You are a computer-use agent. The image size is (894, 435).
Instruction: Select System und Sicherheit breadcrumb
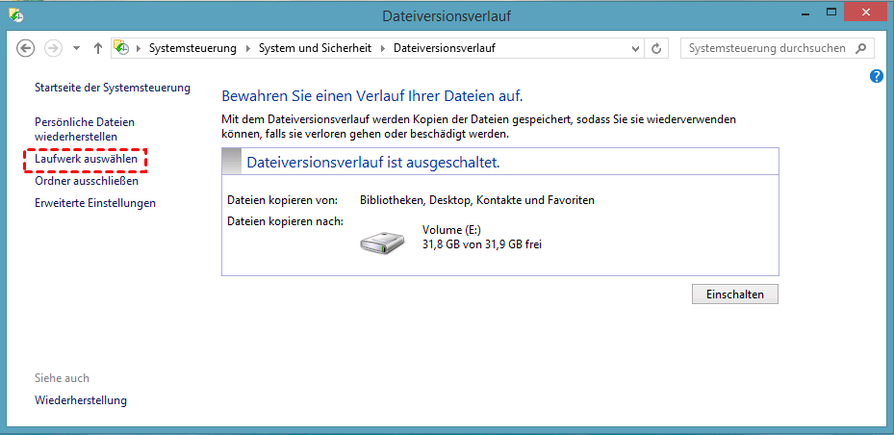pyautogui.click(x=315, y=48)
